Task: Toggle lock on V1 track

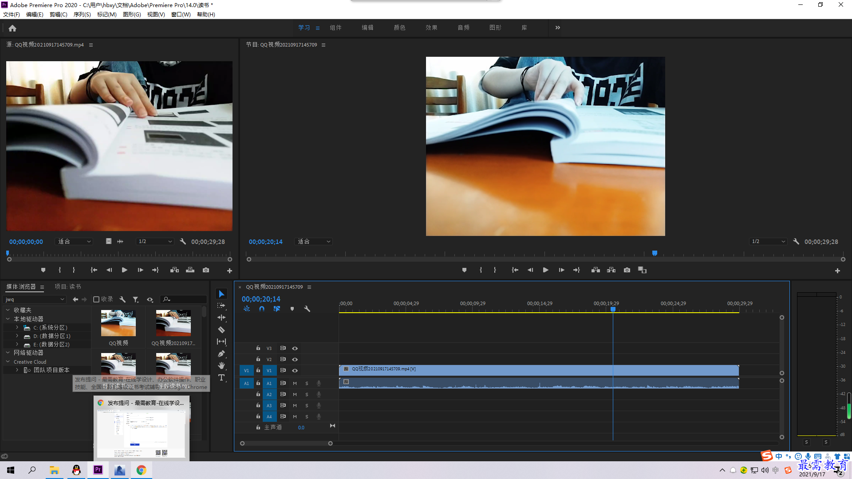Action: point(258,370)
